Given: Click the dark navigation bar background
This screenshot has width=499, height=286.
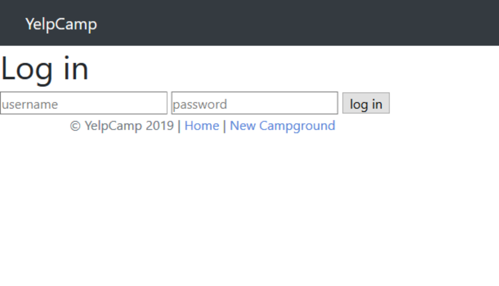Looking at the screenshot, I should [x=287, y=23].
